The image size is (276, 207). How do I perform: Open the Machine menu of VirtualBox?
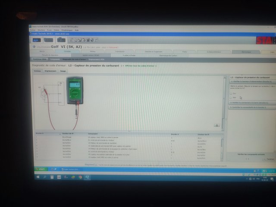point(41,30)
